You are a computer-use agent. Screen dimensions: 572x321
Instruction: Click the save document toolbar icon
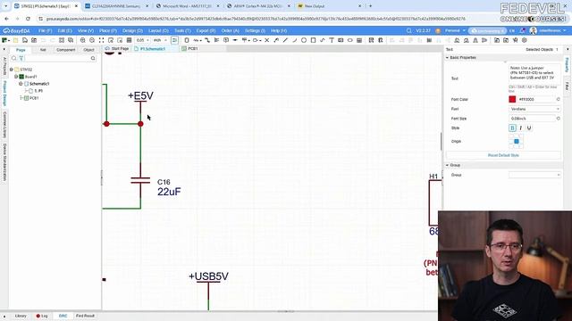tap(25, 40)
